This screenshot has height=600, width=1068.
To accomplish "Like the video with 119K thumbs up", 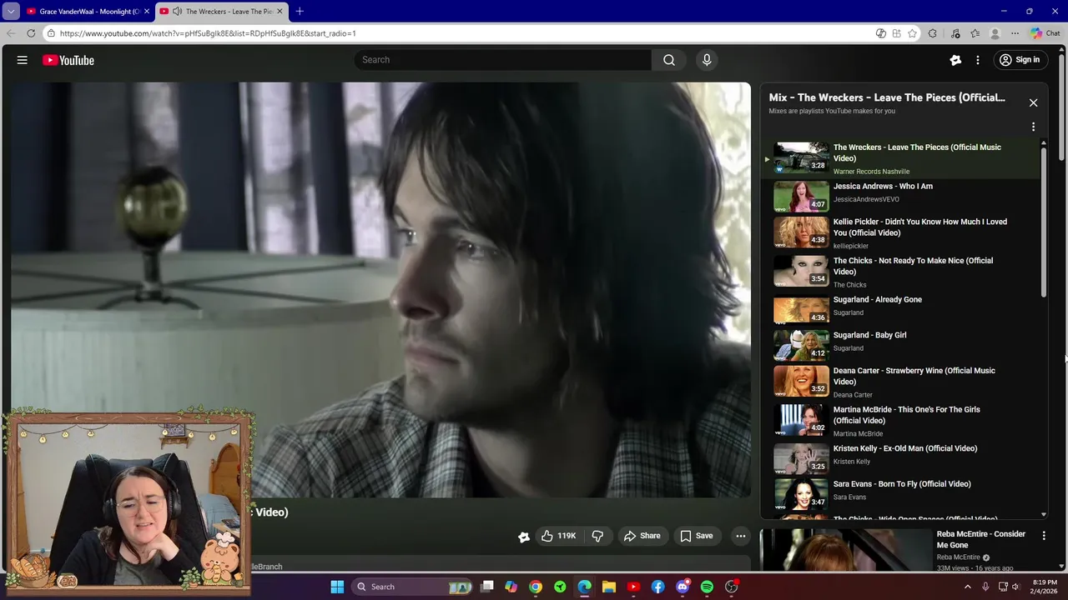I will click(558, 536).
